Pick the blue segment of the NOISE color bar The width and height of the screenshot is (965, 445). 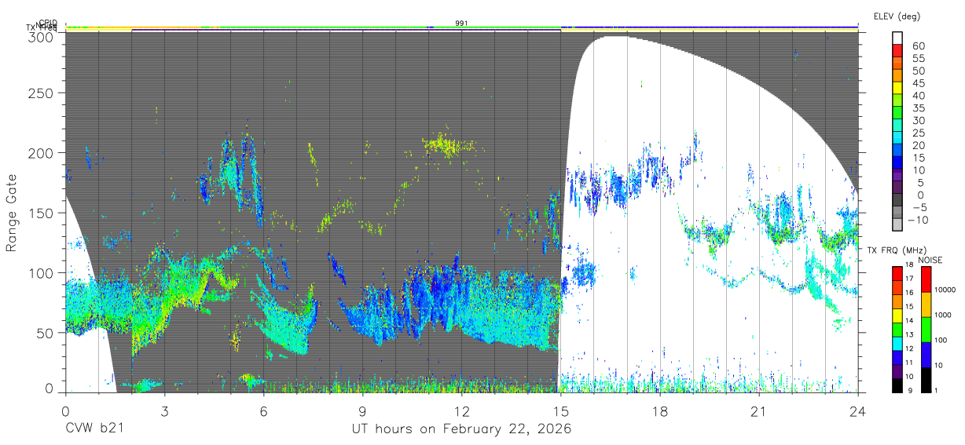coord(926,355)
